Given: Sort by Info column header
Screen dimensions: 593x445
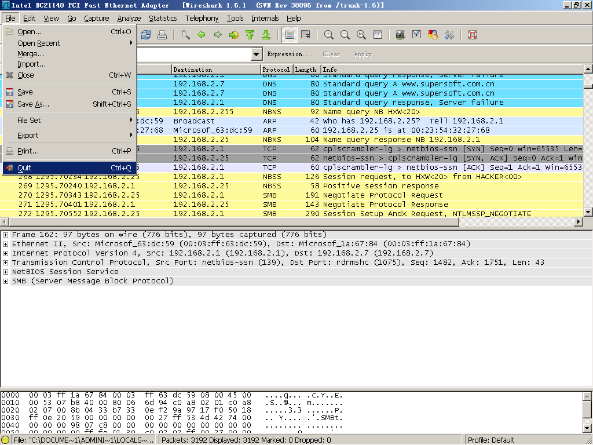Looking at the screenshot, I should (452, 70).
